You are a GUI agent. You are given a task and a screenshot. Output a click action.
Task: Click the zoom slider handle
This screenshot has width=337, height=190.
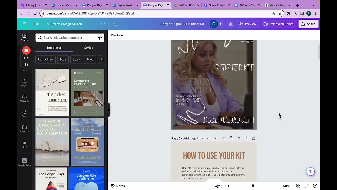tap(253, 186)
